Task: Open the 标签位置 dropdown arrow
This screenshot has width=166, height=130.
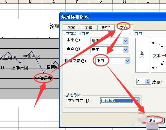Action: point(127,61)
